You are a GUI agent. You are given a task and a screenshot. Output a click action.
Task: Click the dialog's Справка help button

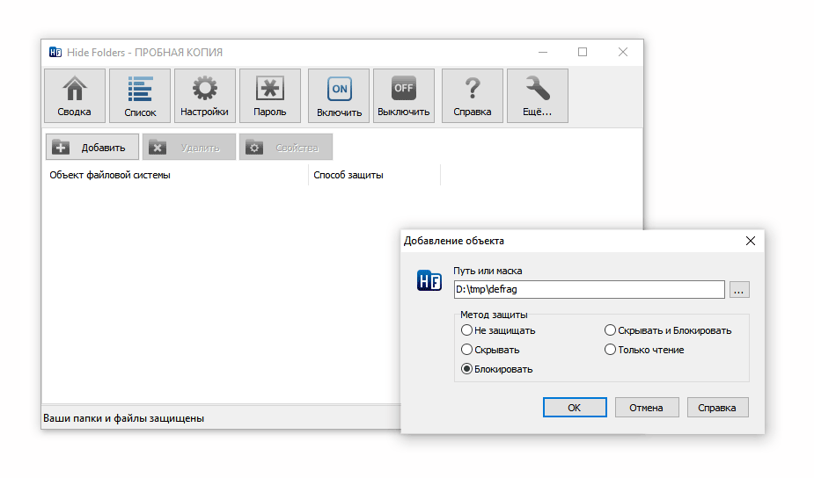tap(717, 408)
